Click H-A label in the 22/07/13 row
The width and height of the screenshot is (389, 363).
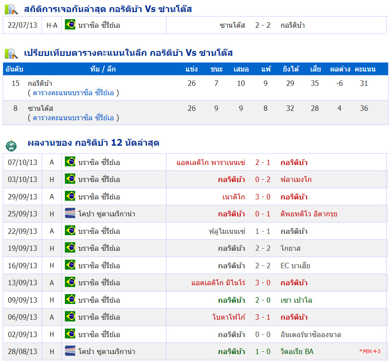tap(52, 25)
